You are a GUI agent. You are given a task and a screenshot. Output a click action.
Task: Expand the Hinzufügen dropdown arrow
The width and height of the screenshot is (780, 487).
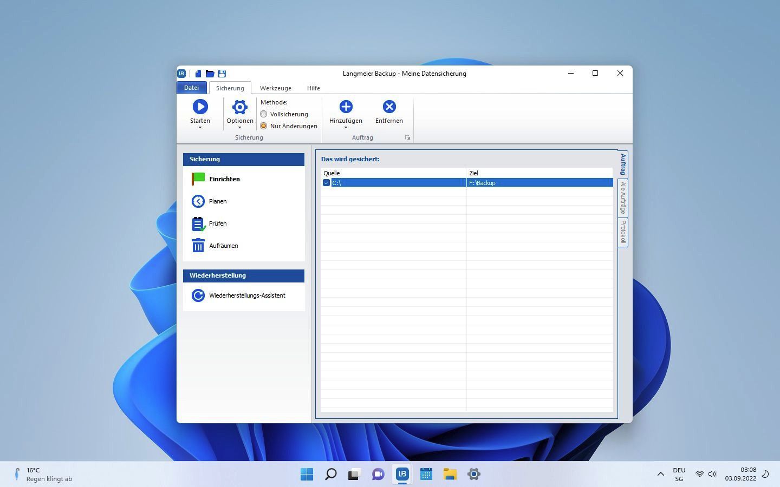pyautogui.click(x=346, y=128)
